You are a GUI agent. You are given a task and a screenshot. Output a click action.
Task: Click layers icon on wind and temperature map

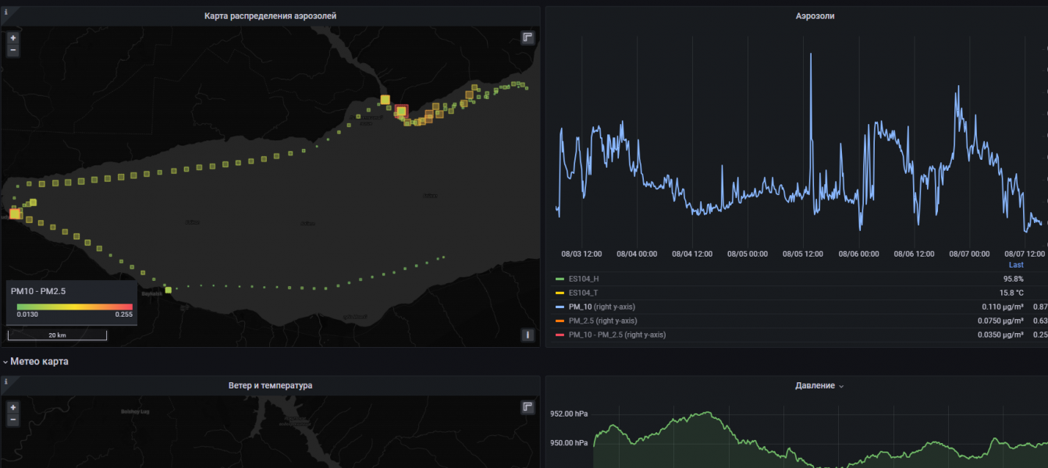pos(528,407)
